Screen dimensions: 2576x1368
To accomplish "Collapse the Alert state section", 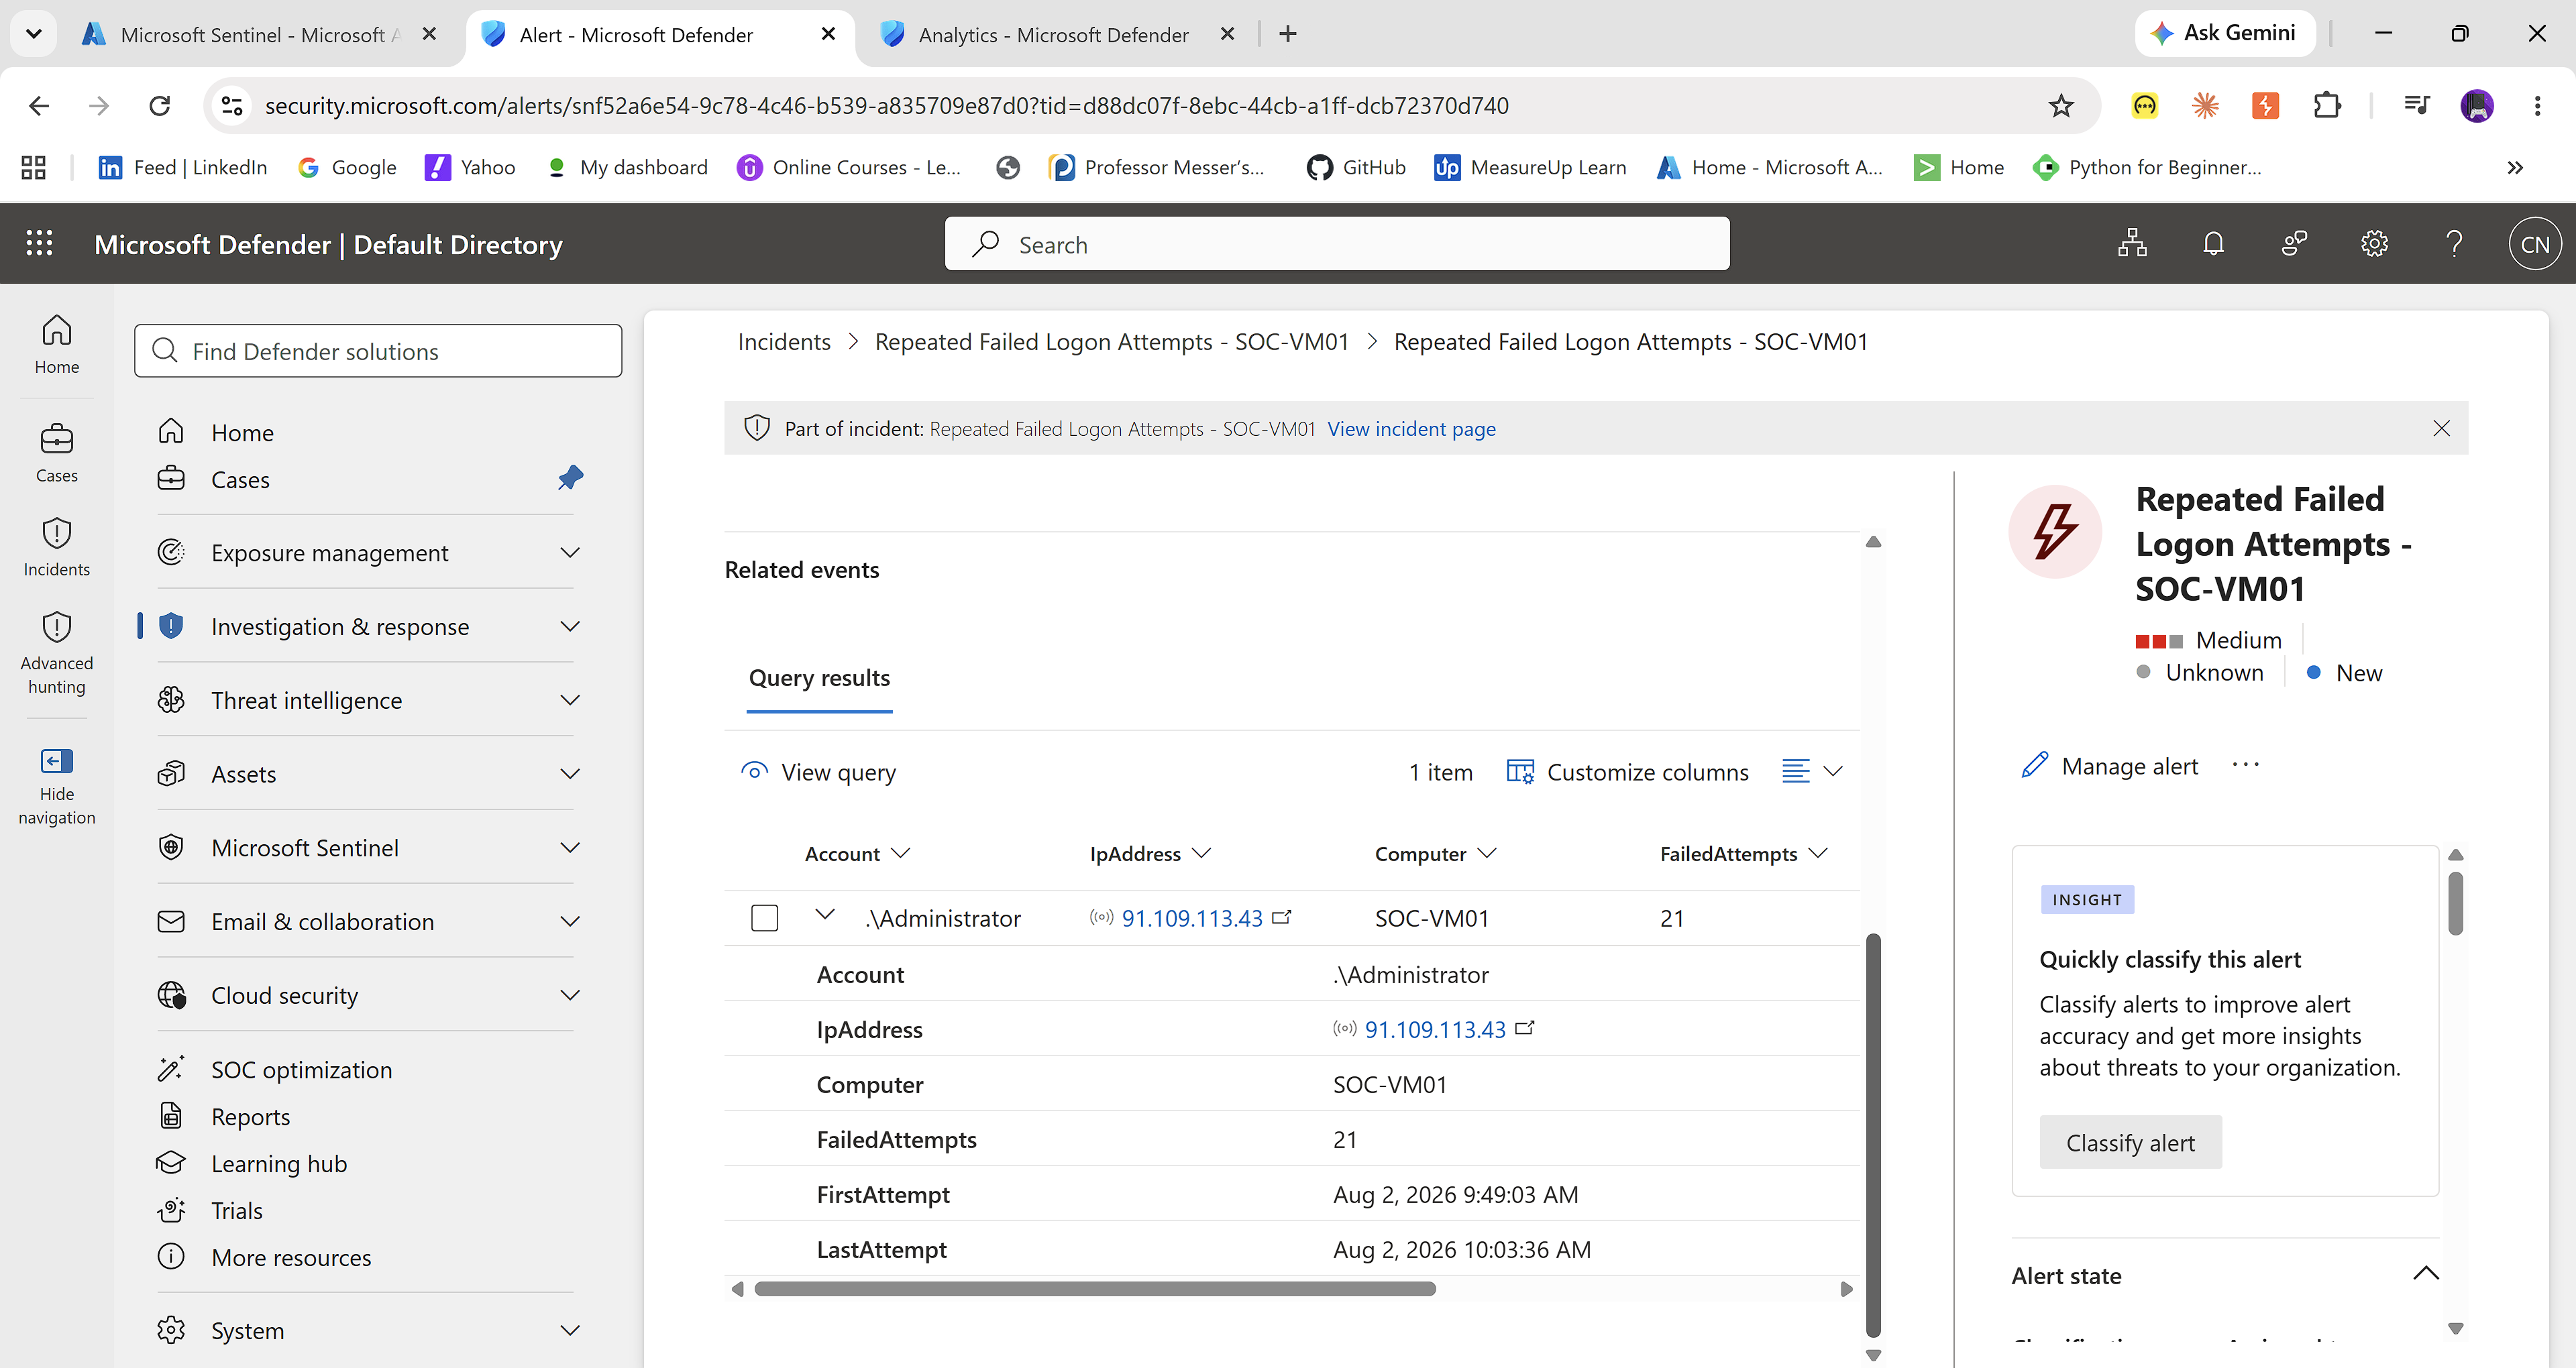I will click(x=2426, y=1274).
